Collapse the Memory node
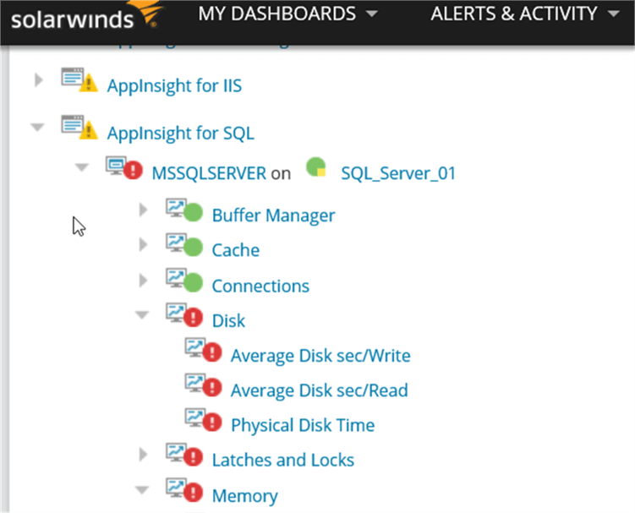635x513 pixels. [x=142, y=490]
